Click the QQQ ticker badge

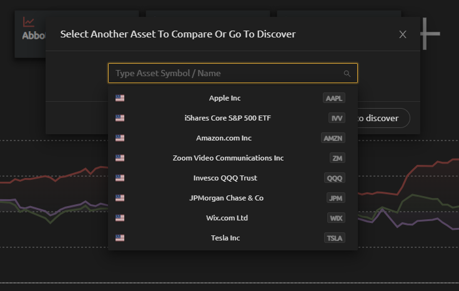(335, 178)
